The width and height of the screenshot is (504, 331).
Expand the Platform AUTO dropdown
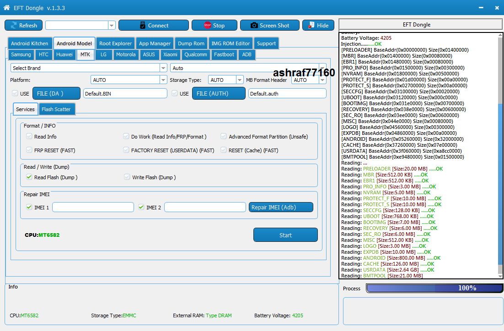pos(163,80)
